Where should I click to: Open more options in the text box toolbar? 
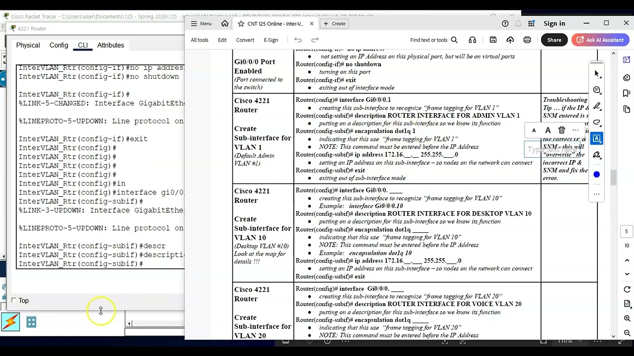pos(576,131)
